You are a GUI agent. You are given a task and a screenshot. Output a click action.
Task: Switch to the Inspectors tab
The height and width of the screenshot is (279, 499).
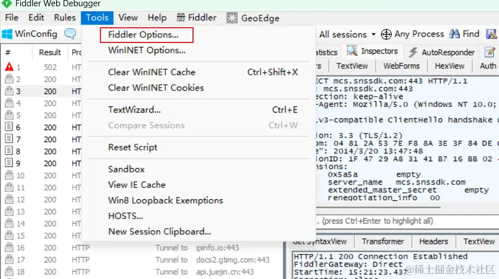click(x=372, y=51)
